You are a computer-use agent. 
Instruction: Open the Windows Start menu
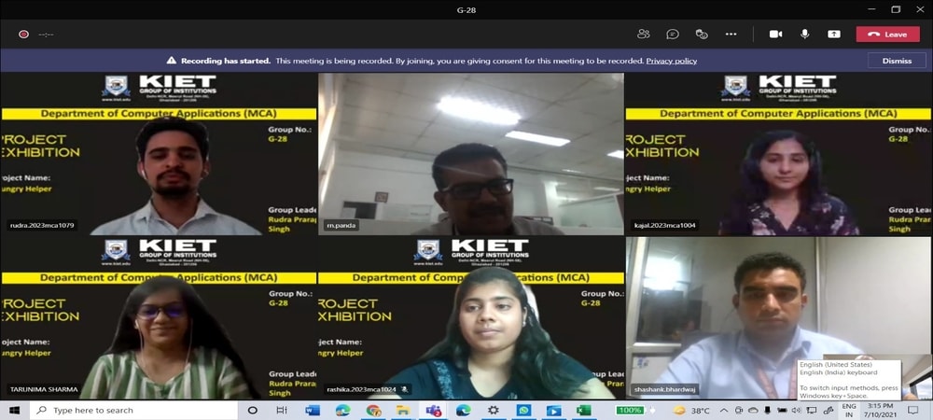[x=14, y=411]
